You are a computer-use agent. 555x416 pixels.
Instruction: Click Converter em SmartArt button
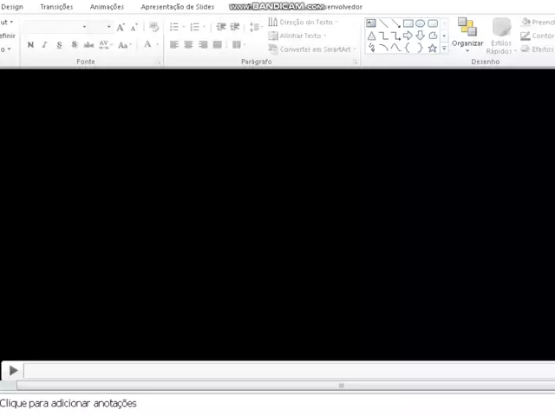pyautogui.click(x=312, y=49)
